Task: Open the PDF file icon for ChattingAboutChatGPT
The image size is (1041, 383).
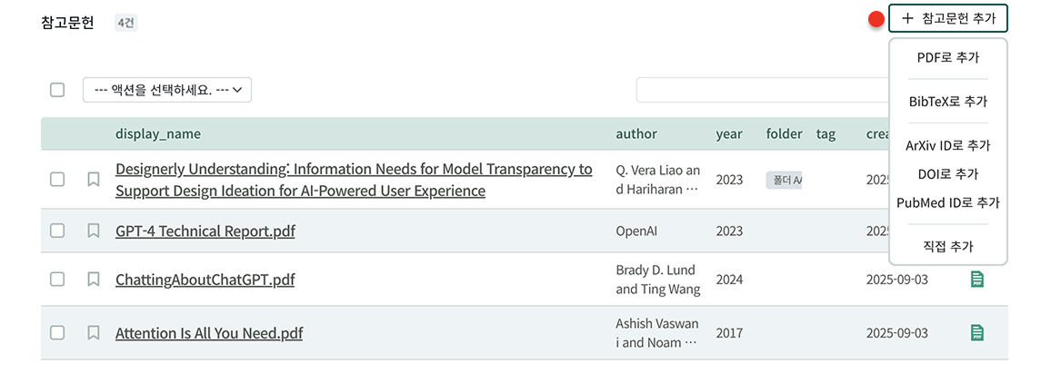Action: point(977,280)
